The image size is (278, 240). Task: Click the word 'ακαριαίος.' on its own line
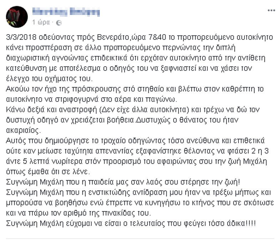24,130
